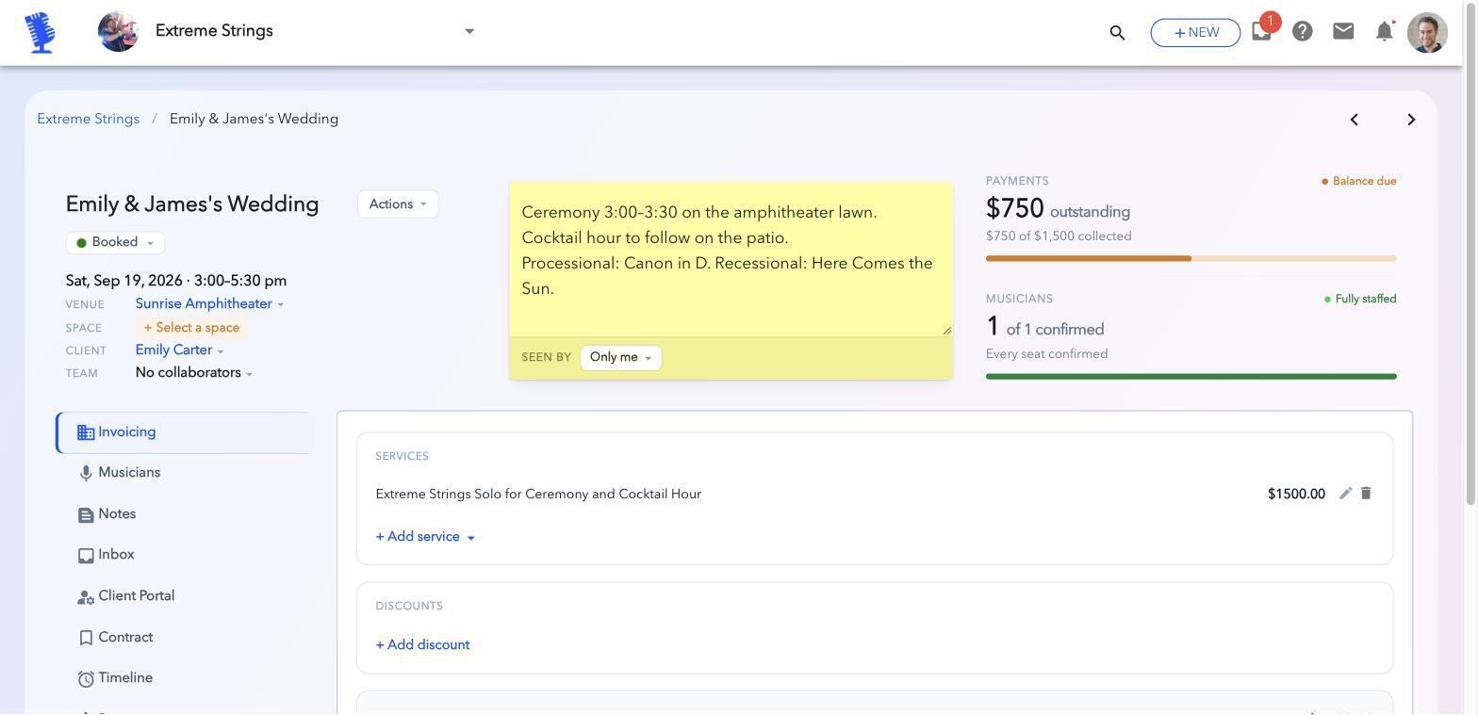Click the Extreme Strings band avatar

coord(119,32)
